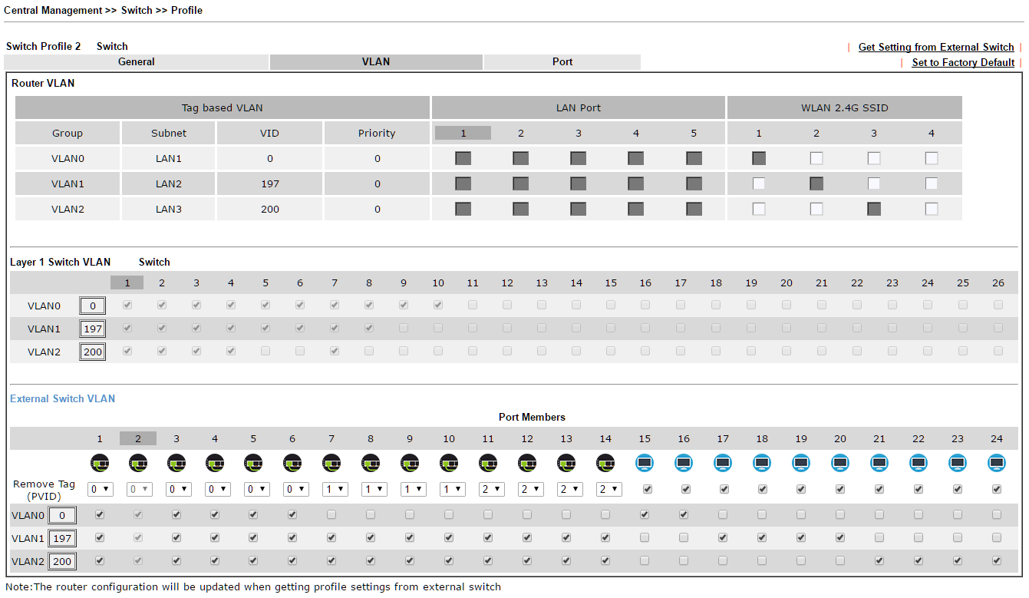Screen dimensions: 1029x598
Task: Toggle VLAN0 for WLAN 2.4G SSID 2
Action: click(816, 158)
